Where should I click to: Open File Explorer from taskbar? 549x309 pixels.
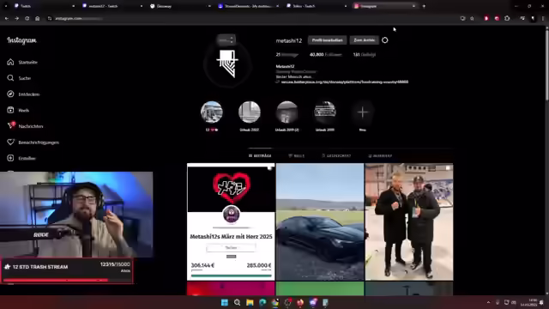point(250,302)
